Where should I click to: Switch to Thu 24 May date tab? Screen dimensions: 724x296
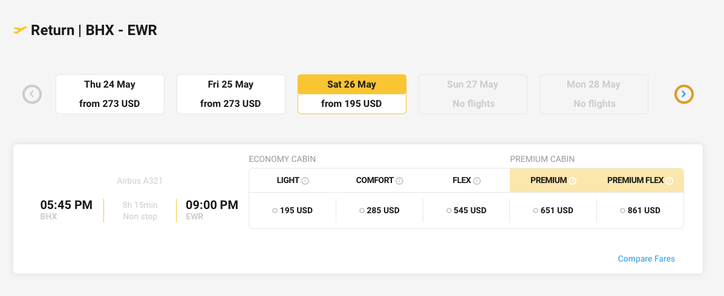tap(109, 94)
